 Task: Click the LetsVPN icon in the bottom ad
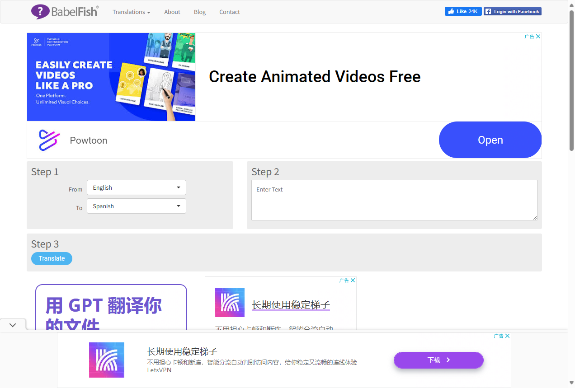(107, 360)
